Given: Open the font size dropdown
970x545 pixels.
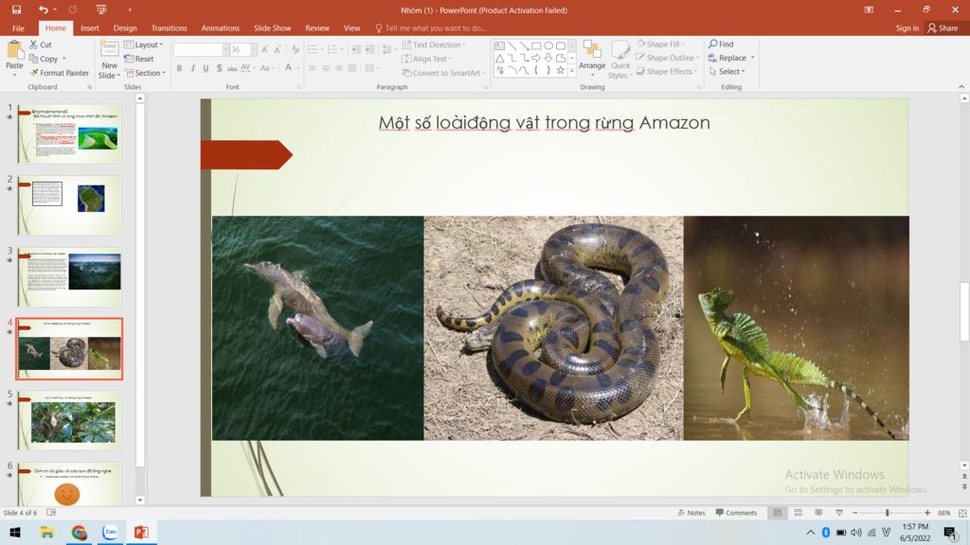Looking at the screenshot, I should [254, 49].
